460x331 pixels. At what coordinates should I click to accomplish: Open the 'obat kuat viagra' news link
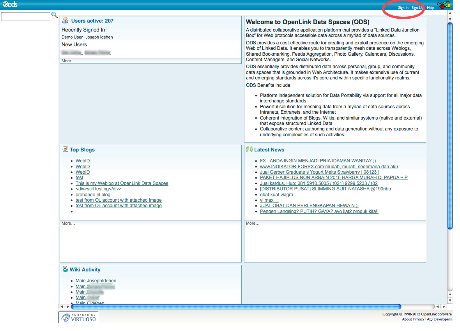point(276,195)
